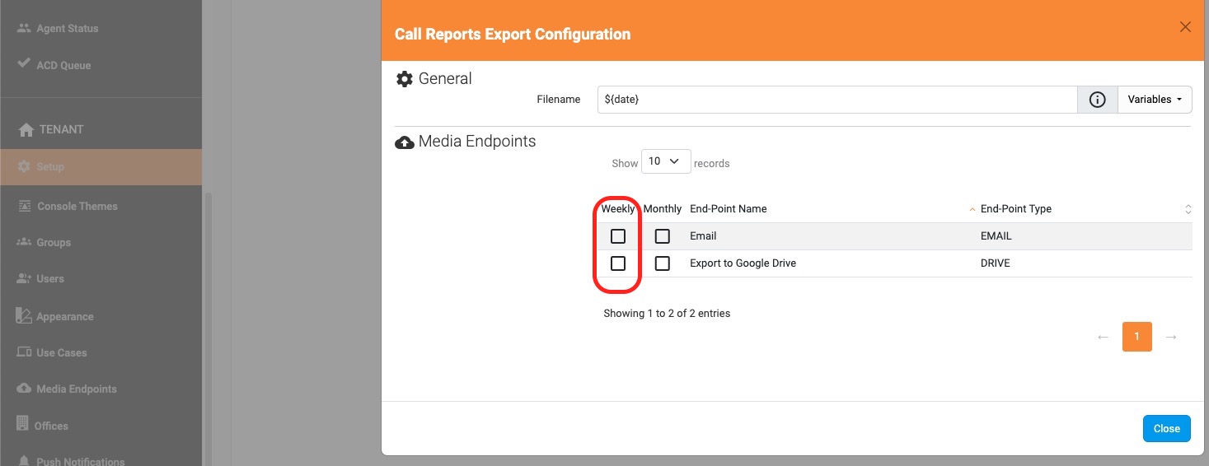The width and height of the screenshot is (1209, 466).
Task: Open the Variables dropdown
Action: [1155, 100]
